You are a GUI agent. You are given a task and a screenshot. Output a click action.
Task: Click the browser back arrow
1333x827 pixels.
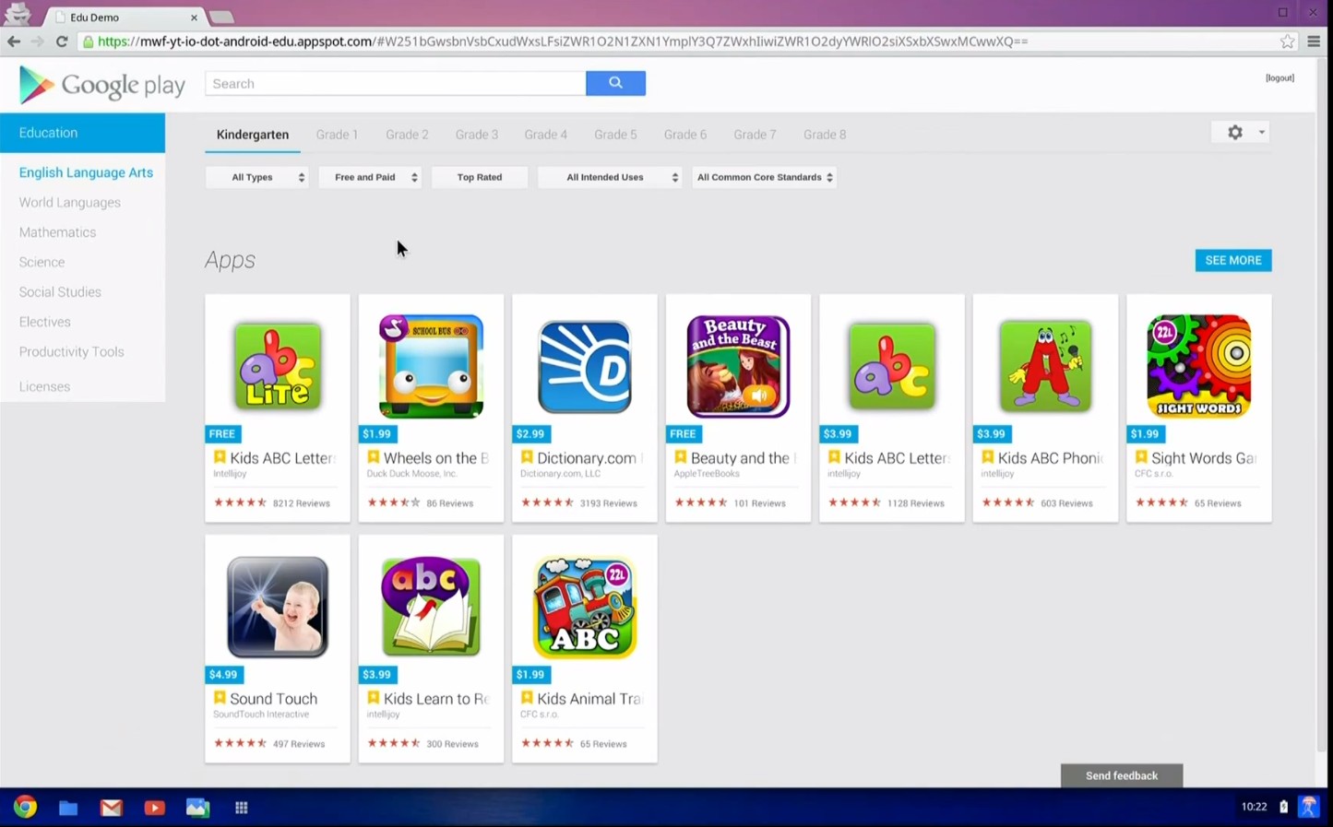(x=14, y=41)
